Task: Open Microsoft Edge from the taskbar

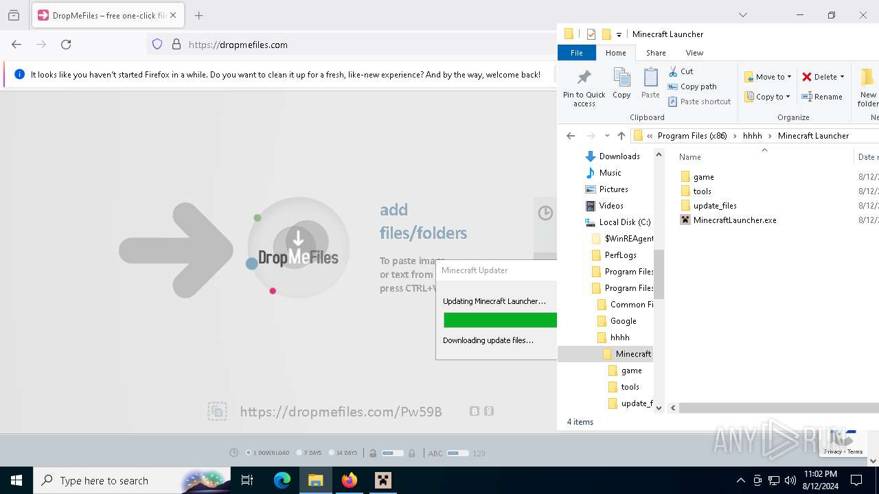Action: point(282,480)
